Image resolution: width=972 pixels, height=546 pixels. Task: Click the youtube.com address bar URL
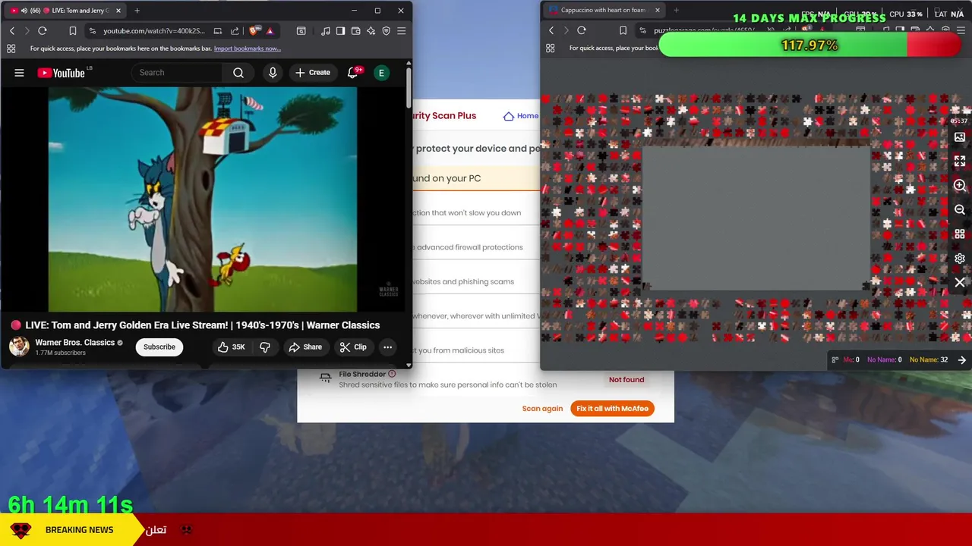click(154, 30)
